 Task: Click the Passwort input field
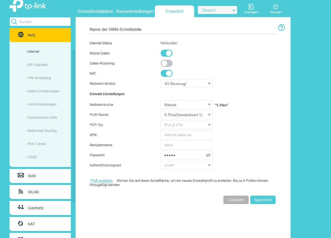(186, 155)
